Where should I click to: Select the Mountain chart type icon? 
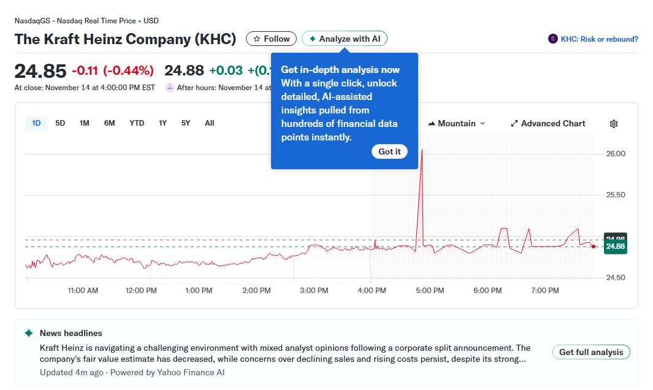click(432, 123)
